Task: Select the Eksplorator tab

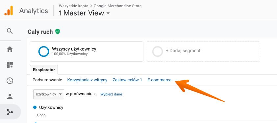Action: (x=44, y=70)
